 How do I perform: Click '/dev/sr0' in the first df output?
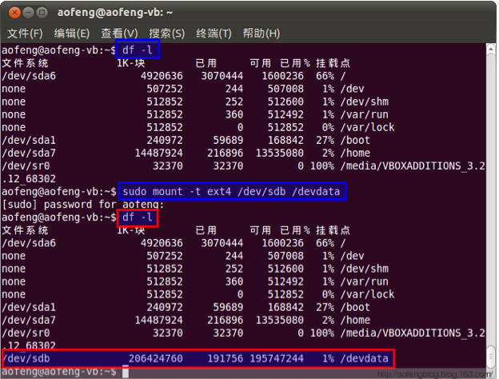[26, 166]
